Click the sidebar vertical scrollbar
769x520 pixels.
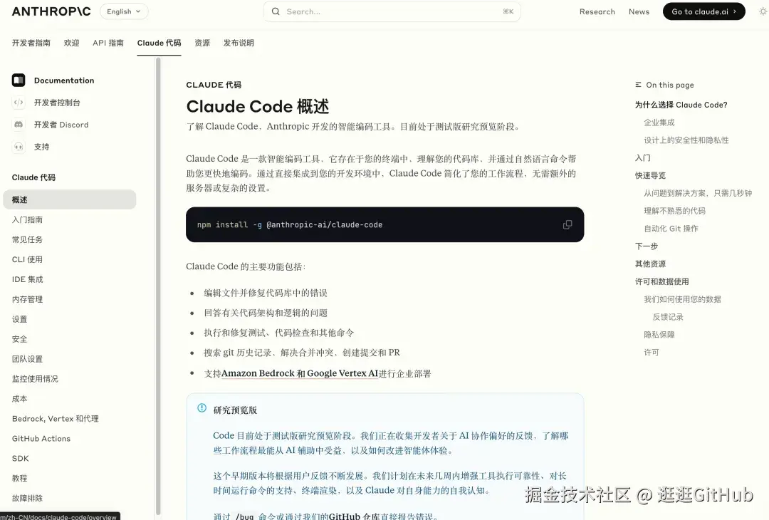[158, 286]
